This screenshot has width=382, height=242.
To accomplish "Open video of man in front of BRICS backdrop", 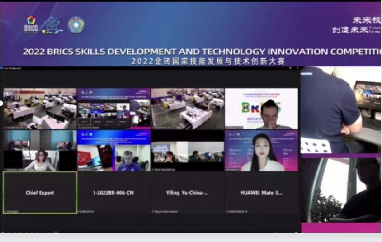I will tap(261, 109).
